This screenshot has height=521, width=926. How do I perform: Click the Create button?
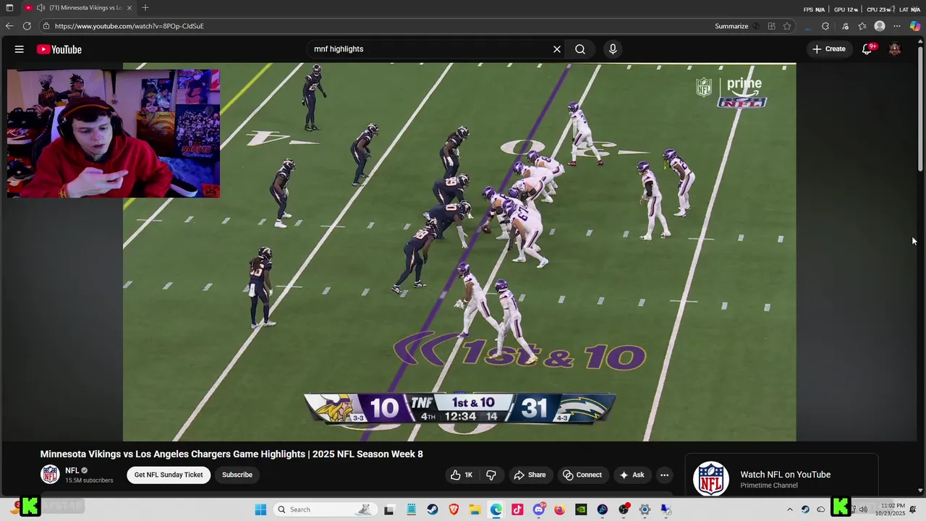click(x=829, y=49)
